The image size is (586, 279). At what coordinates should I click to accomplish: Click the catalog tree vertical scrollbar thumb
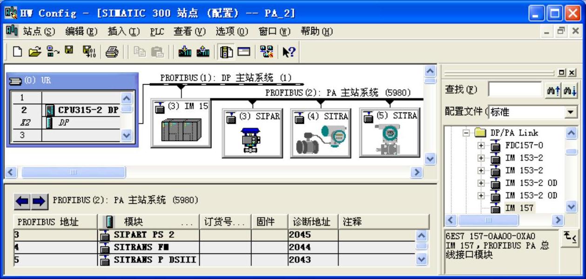point(572,152)
